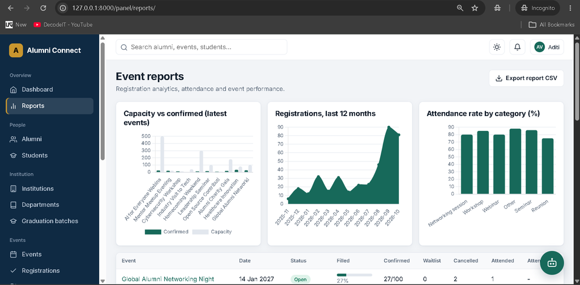Image resolution: width=580 pixels, height=285 pixels.
Task: Navigate to Institutions in sidebar
Action: 50,189
